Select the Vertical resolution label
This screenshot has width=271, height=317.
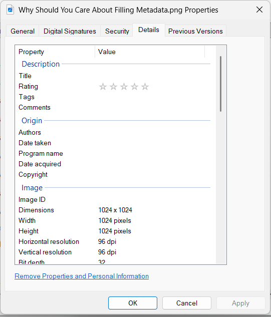coord(45,252)
